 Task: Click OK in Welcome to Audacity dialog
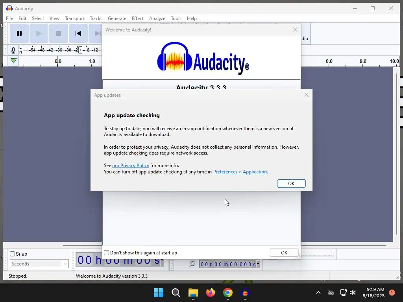pyautogui.click(x=284, y=253)
